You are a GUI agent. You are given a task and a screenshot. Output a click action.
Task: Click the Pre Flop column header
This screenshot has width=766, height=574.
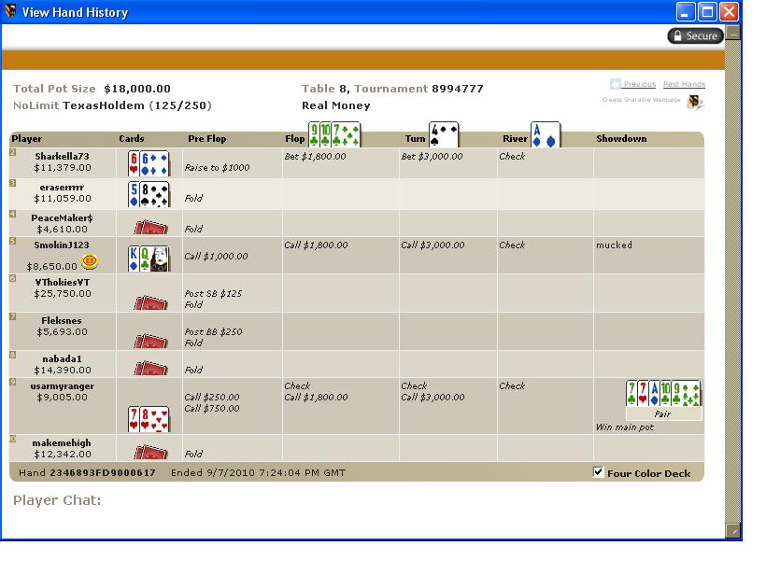(x=207, y=139)
